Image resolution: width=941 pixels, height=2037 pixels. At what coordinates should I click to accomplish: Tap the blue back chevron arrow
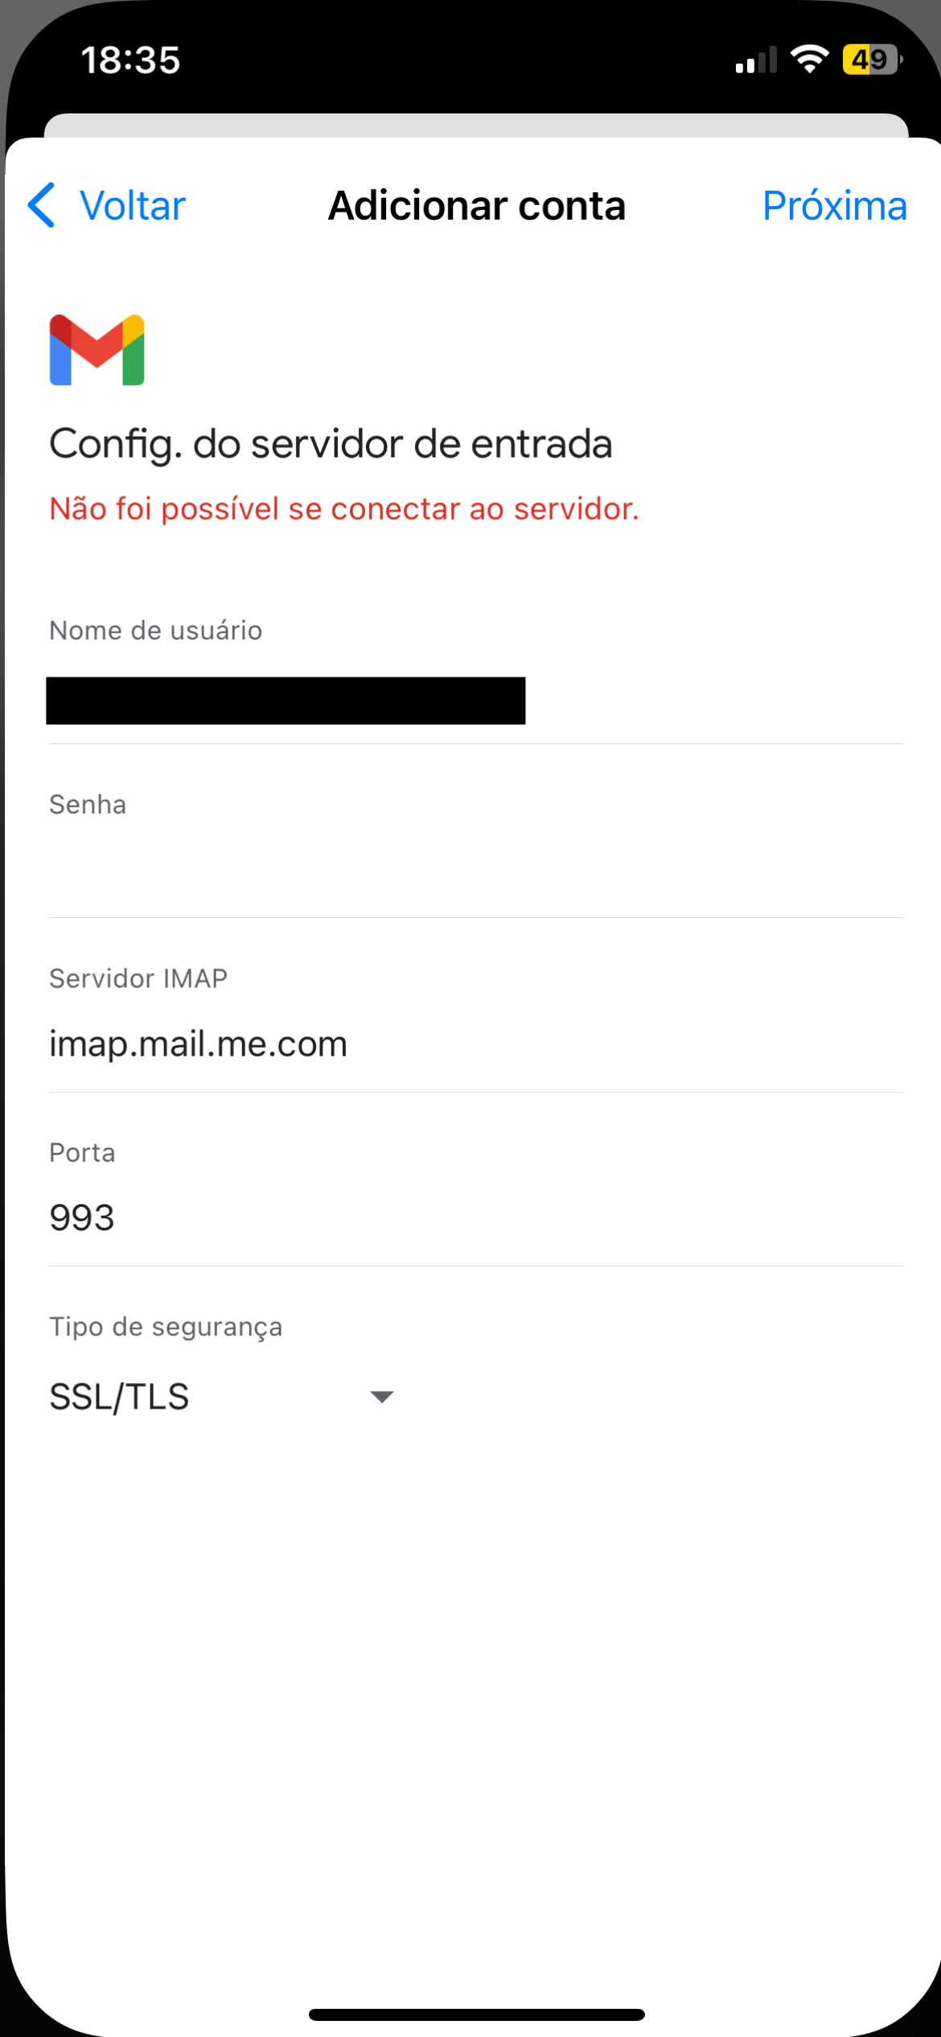(42, 205)
